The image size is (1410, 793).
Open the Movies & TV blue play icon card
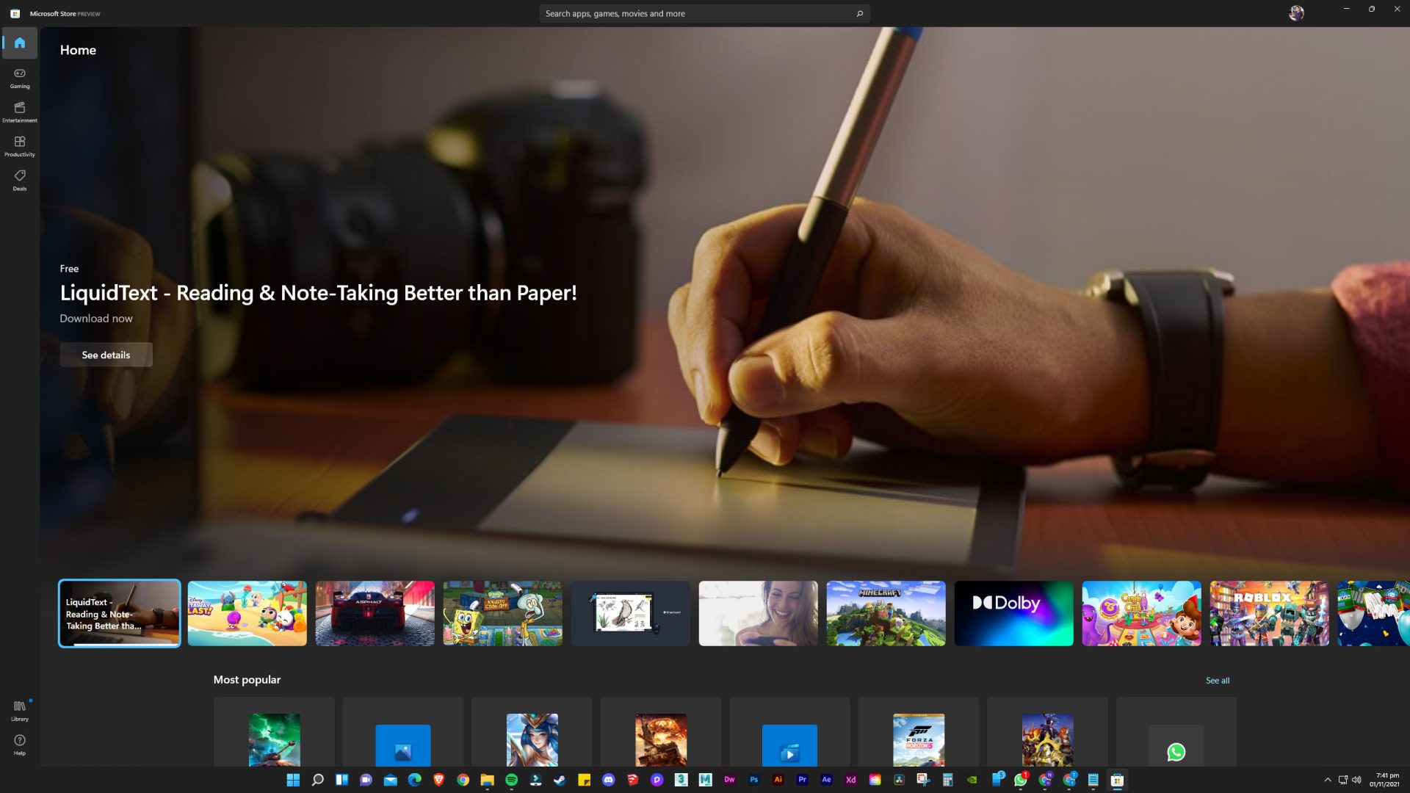(789, 733)
